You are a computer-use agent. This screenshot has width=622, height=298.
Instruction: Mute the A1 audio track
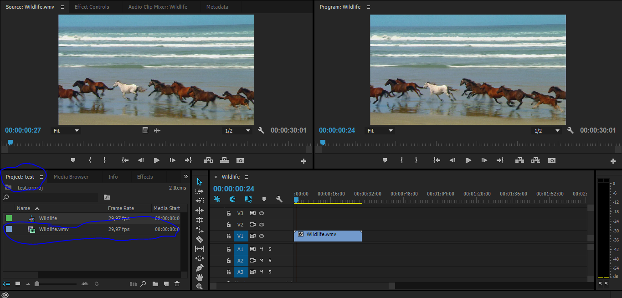coord(261,249)
